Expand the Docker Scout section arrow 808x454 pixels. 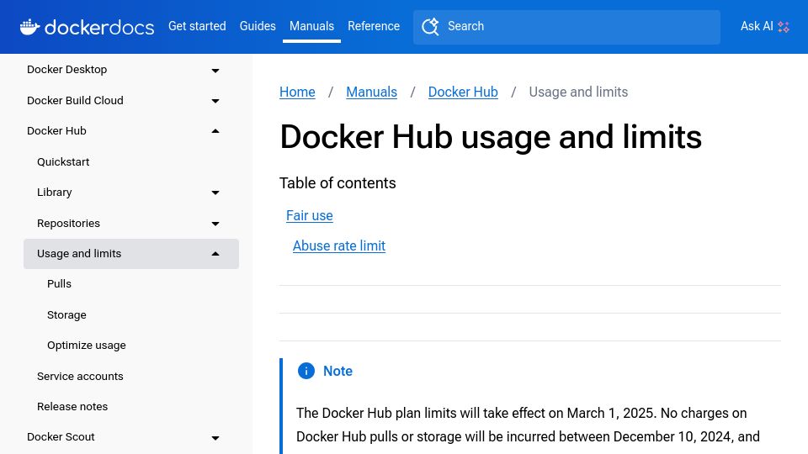coord(215,437)
